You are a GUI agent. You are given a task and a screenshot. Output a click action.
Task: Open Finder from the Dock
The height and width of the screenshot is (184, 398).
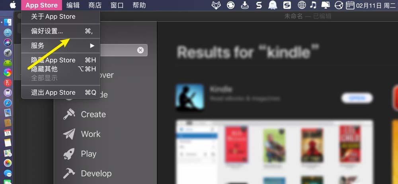(8, 22)
